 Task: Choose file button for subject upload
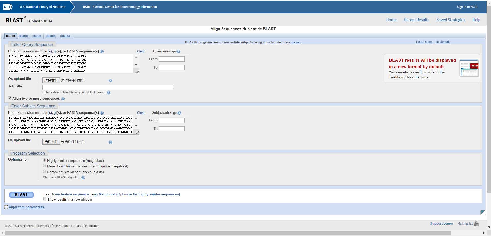click(51, 142)
